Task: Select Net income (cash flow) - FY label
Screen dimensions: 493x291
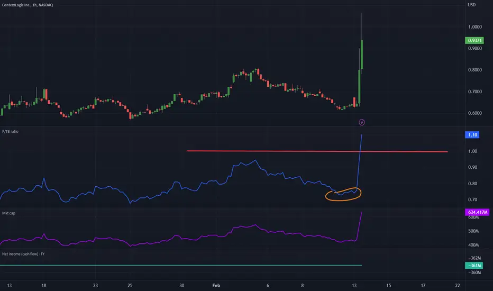Action: 23,254
